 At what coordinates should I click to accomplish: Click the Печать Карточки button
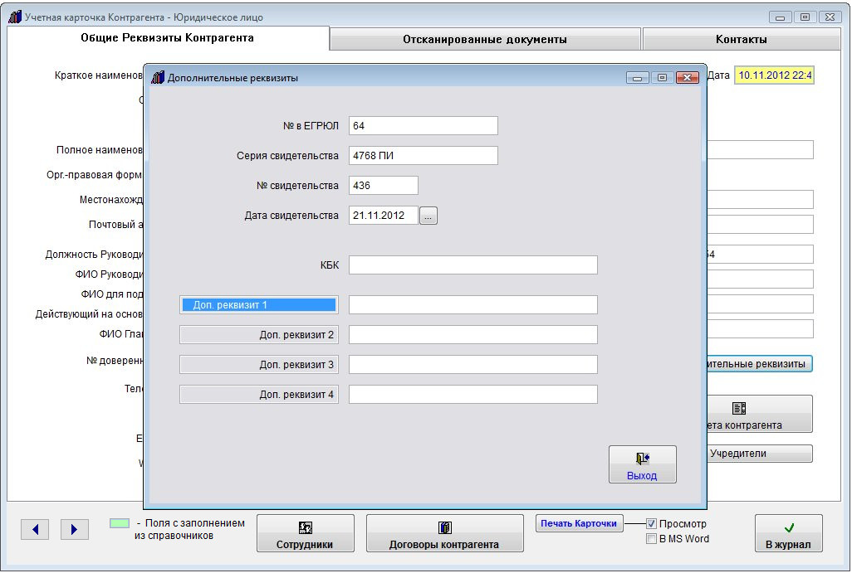tap(579, 523)
